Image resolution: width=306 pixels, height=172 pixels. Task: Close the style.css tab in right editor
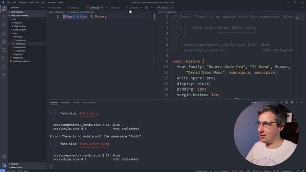coord(172,8)
